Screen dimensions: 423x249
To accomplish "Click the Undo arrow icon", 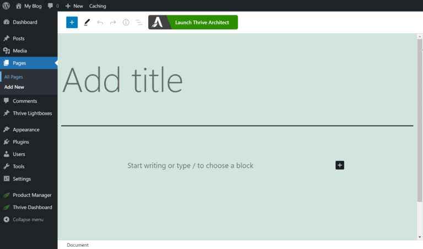I will 100,23.
